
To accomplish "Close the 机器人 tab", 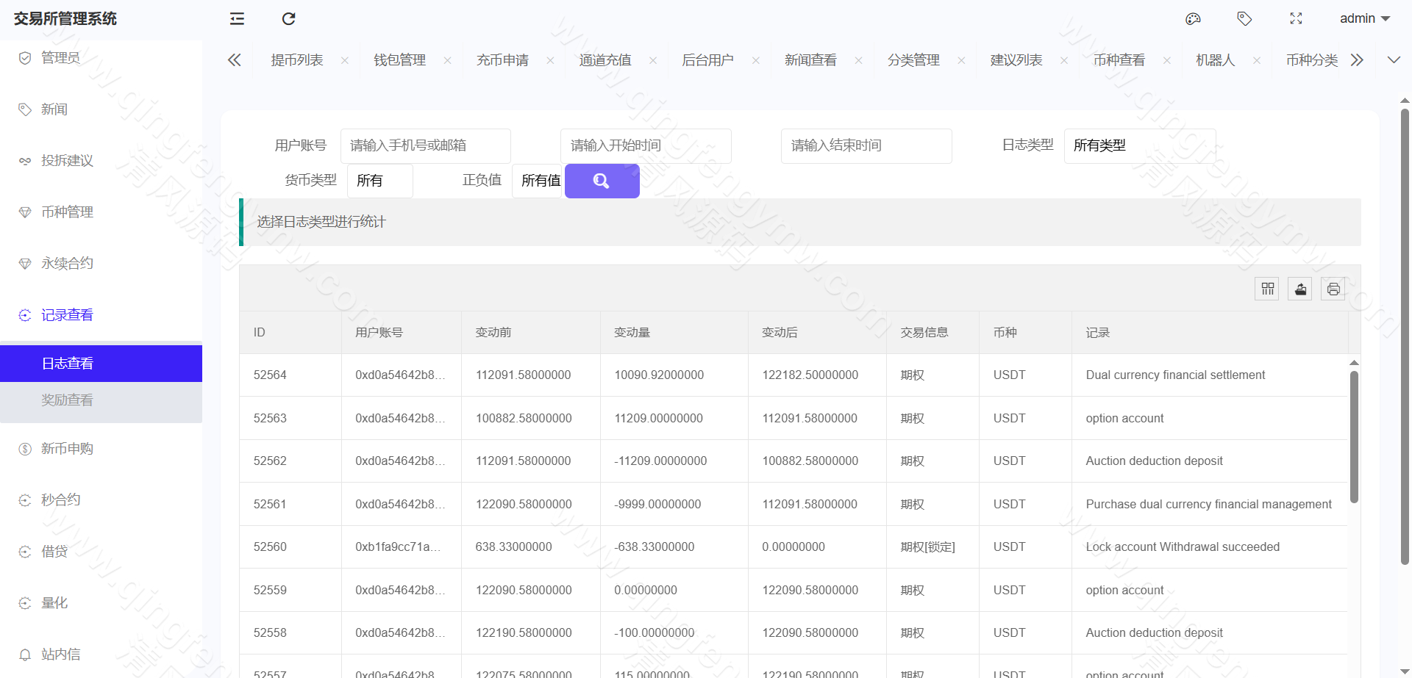I will (1257, 60).
